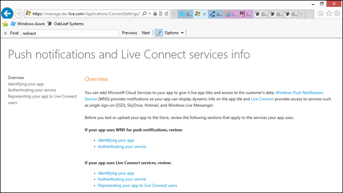Image resolution: width=343 pixels, height=193 pixels.
Task: Click Next in the Find bar
Action: (146, 33)
